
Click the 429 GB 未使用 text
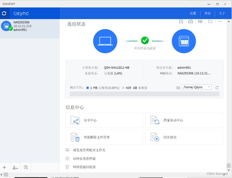[x=137, y=88]
